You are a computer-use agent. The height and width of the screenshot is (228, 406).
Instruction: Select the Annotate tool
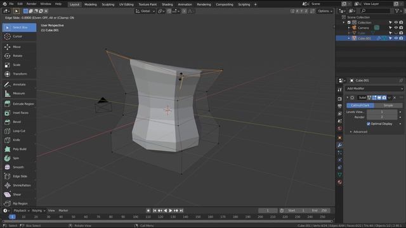[19, 84]
